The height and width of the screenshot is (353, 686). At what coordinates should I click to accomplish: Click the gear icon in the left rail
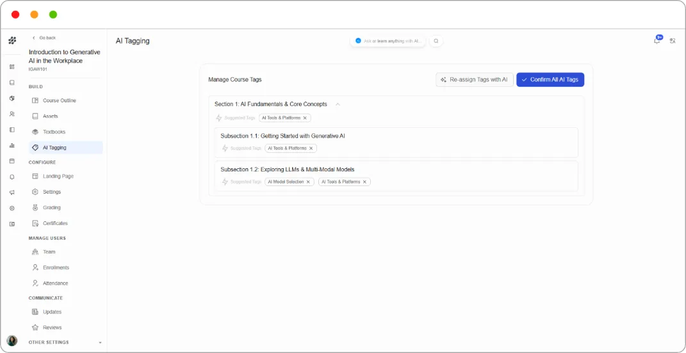(x=12, y=208)
